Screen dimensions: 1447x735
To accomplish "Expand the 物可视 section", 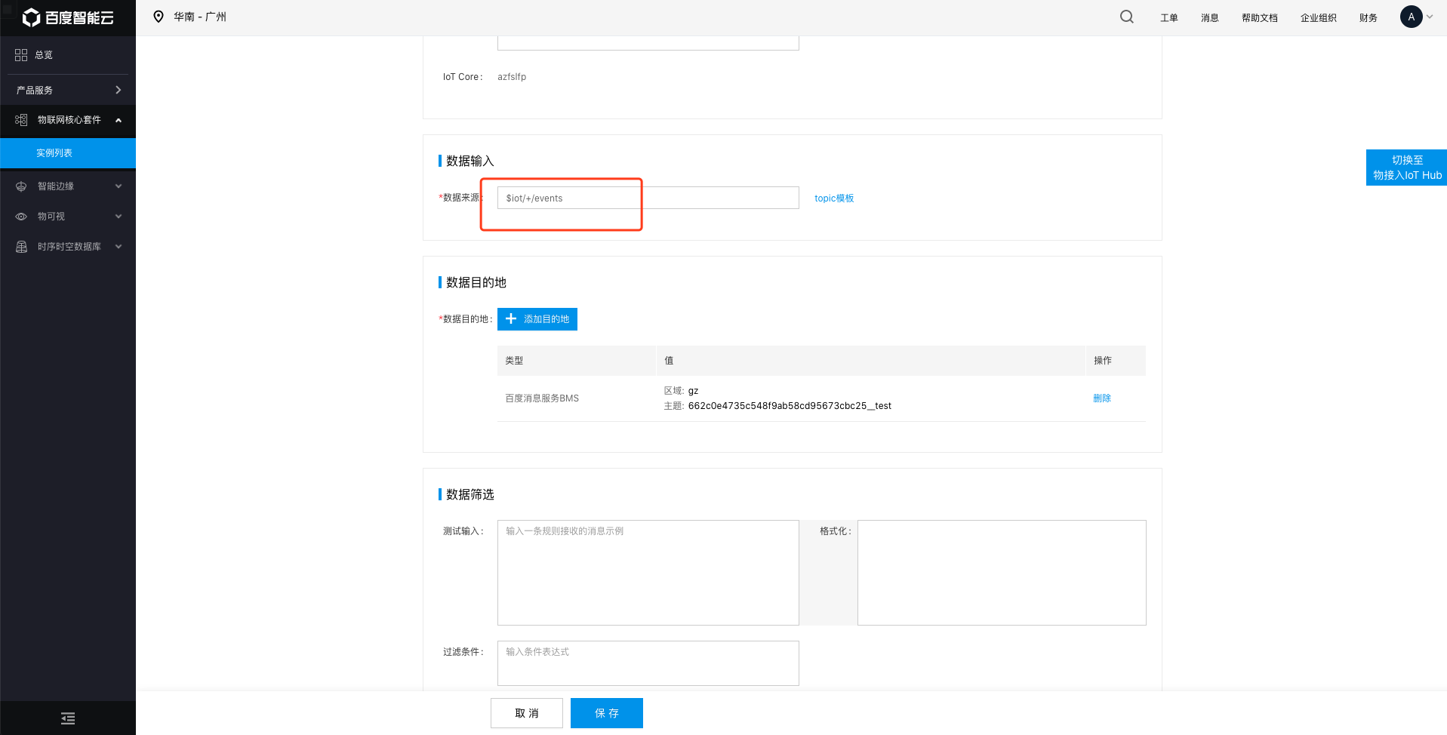I will click(x=119, y=217).
